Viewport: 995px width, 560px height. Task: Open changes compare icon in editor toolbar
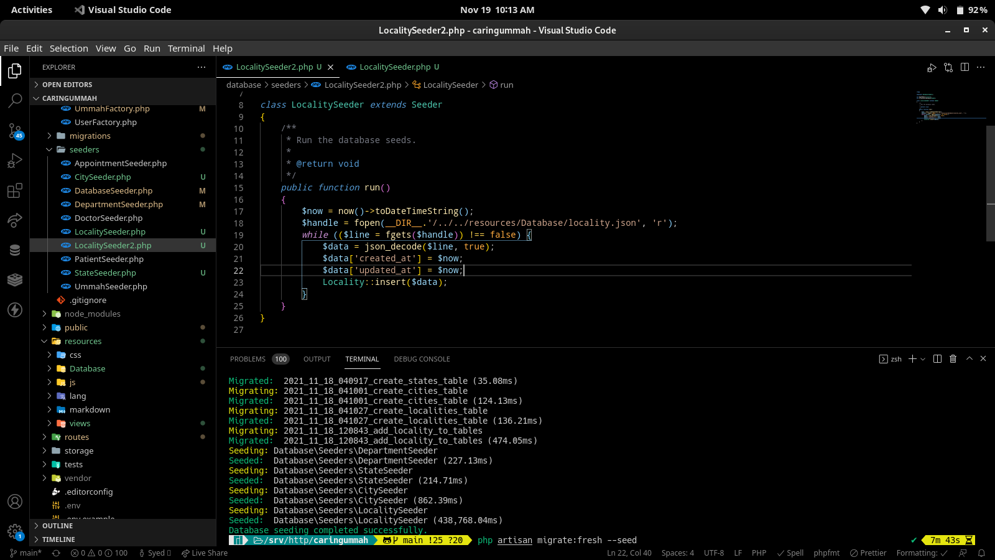coord(948,67)
